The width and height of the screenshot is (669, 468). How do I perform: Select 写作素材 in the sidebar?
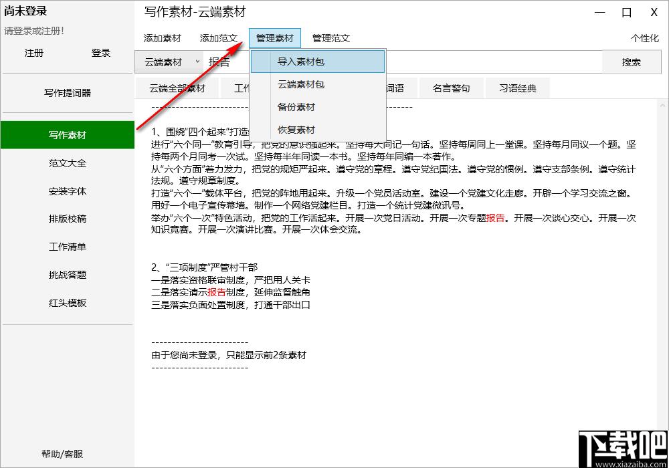pos(68,135)
